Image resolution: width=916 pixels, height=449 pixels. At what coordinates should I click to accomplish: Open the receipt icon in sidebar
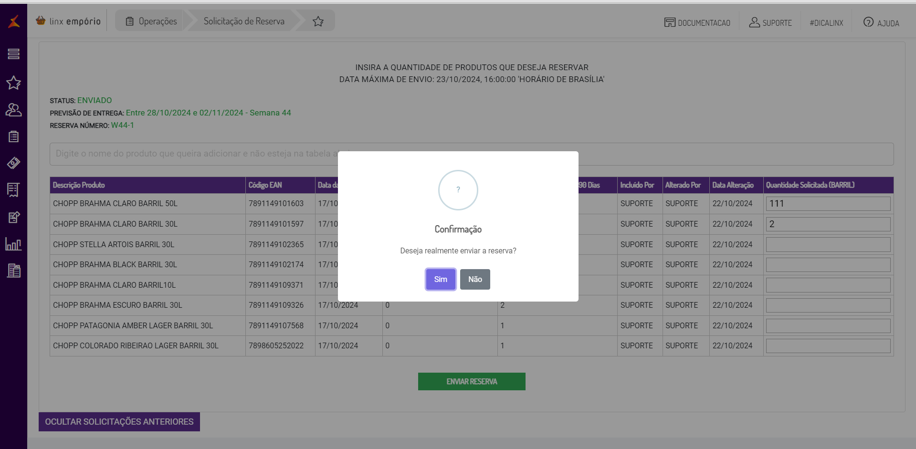pyautogui.click(x=13, y=190)
